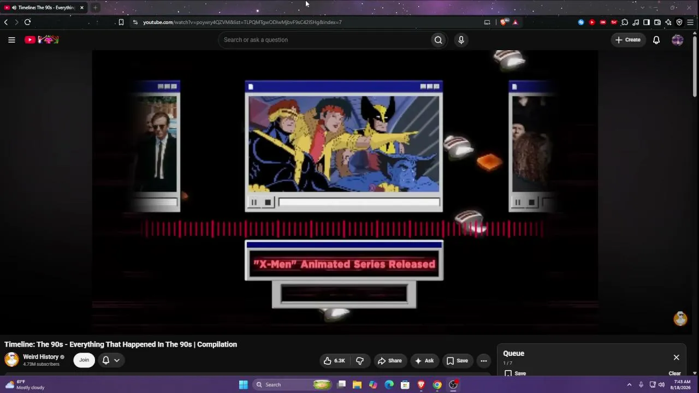Click the Create button

pyautogui.click(x=628, y=40)
